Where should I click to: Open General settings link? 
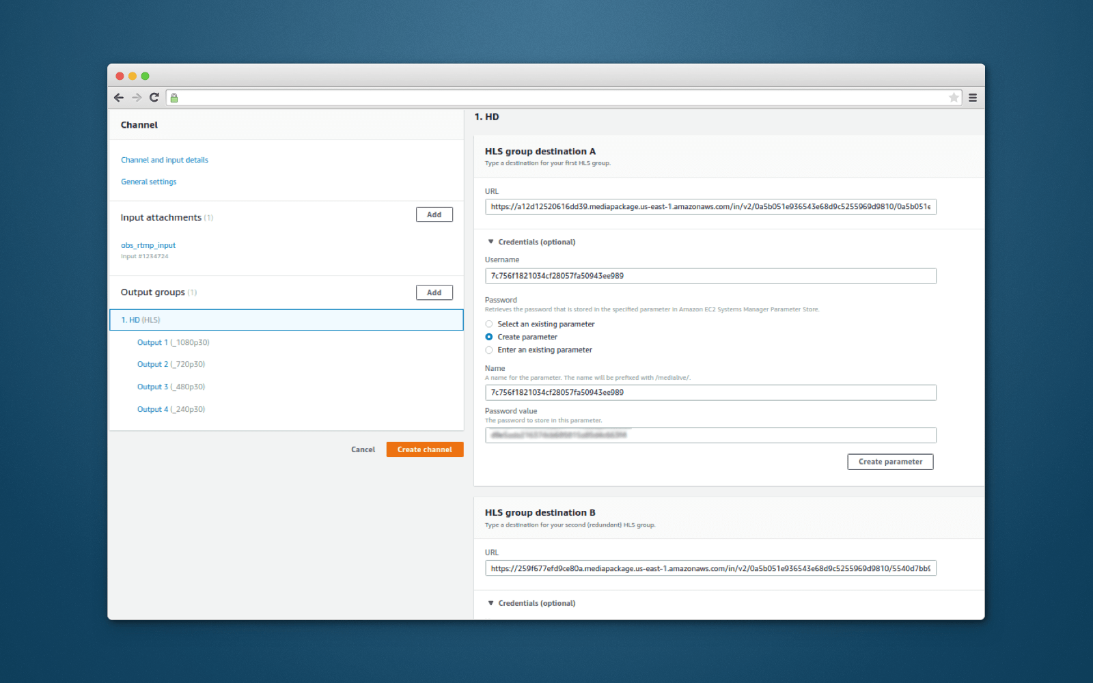tap(149, 182)
